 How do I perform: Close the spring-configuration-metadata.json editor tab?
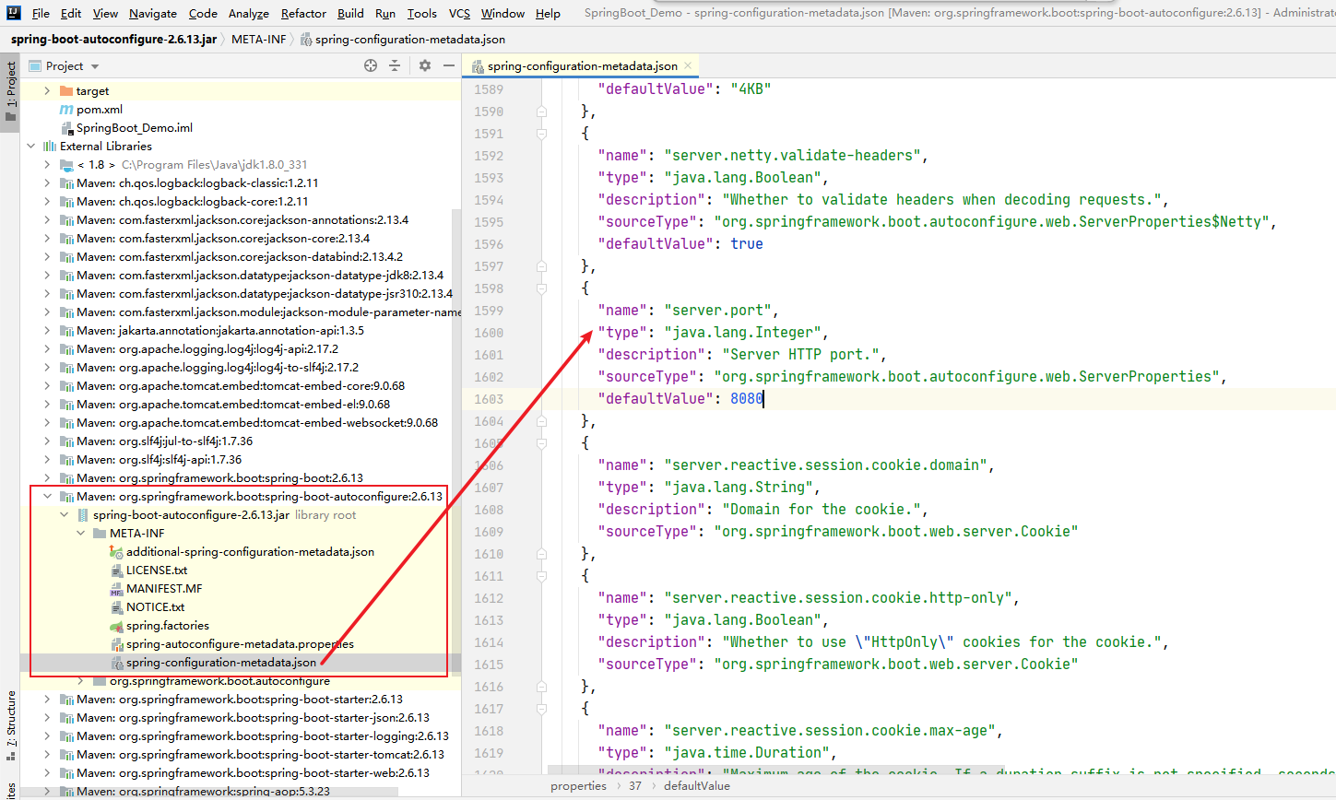tap(688, 65)
